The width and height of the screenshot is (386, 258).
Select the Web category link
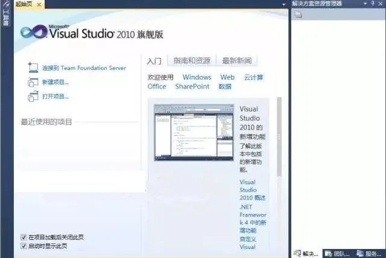pyautogui.click(x=227, y=77)
